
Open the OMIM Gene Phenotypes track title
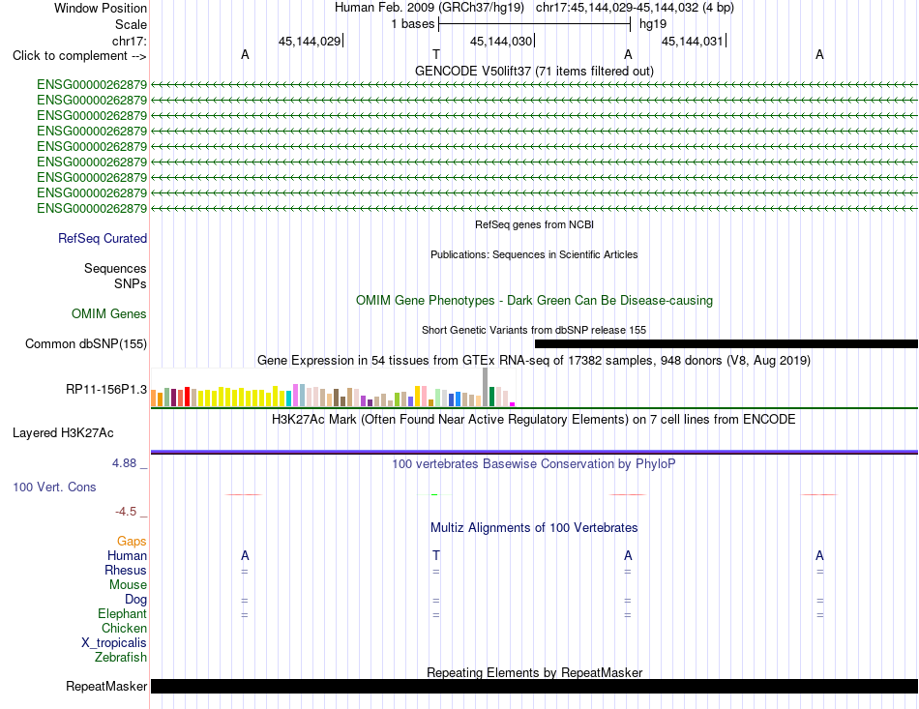click(x=534, y=301)
